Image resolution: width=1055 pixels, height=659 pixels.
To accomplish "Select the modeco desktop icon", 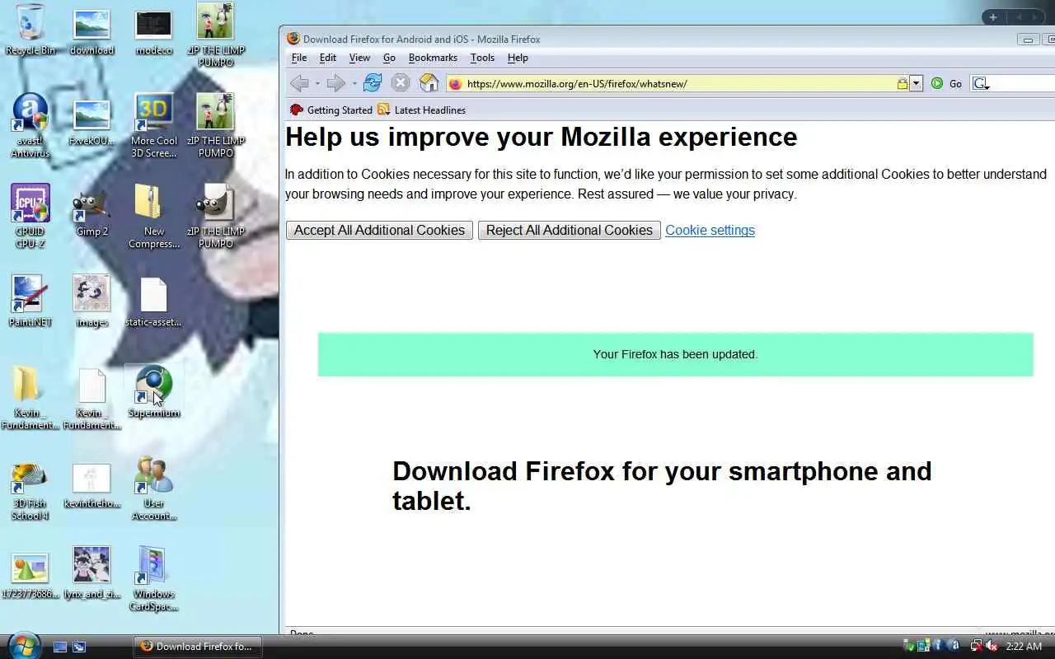I will pos(154,33).
